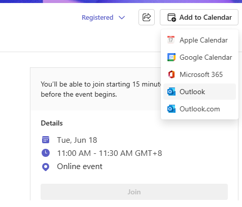This screenshot has height=207, width=242.
Task: Click the calendar plus icon in Add to Calendar
Action: [171, 17]
